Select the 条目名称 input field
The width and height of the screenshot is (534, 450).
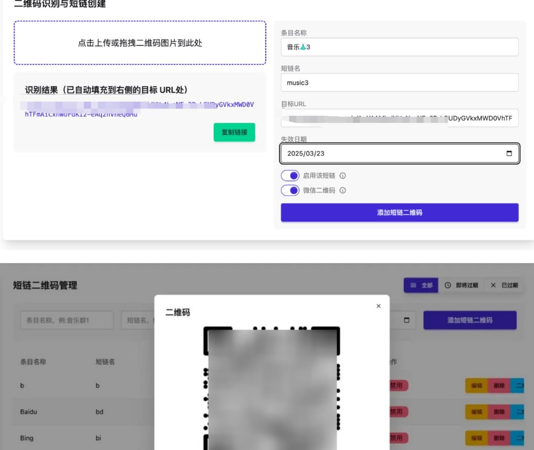click(399, 47)
